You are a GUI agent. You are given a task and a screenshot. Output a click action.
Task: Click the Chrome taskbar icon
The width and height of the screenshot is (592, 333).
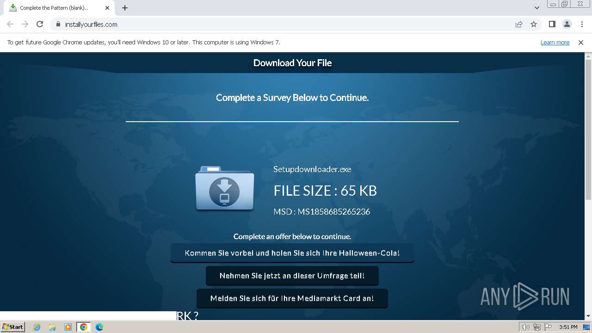click(84, 327)
